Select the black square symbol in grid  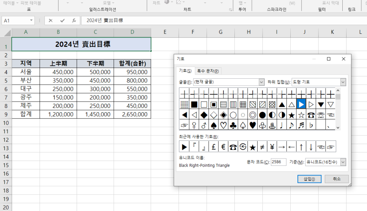(x=194, y=105)
